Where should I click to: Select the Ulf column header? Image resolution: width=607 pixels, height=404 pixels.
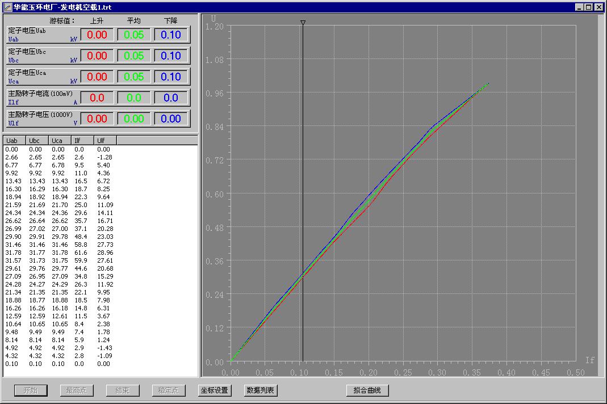(x=106, y=140)
